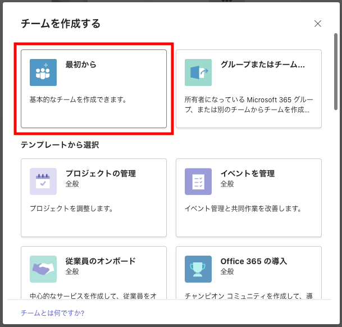
Task: Click the チームを作成する dialog title
Action: [x=61, y=24]
